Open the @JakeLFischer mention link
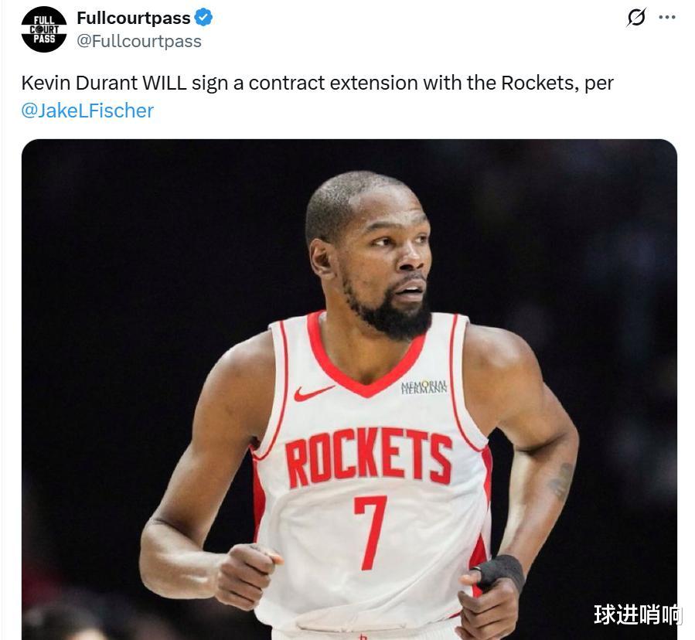Screen dimensions: 695x640 coord(87,111)
